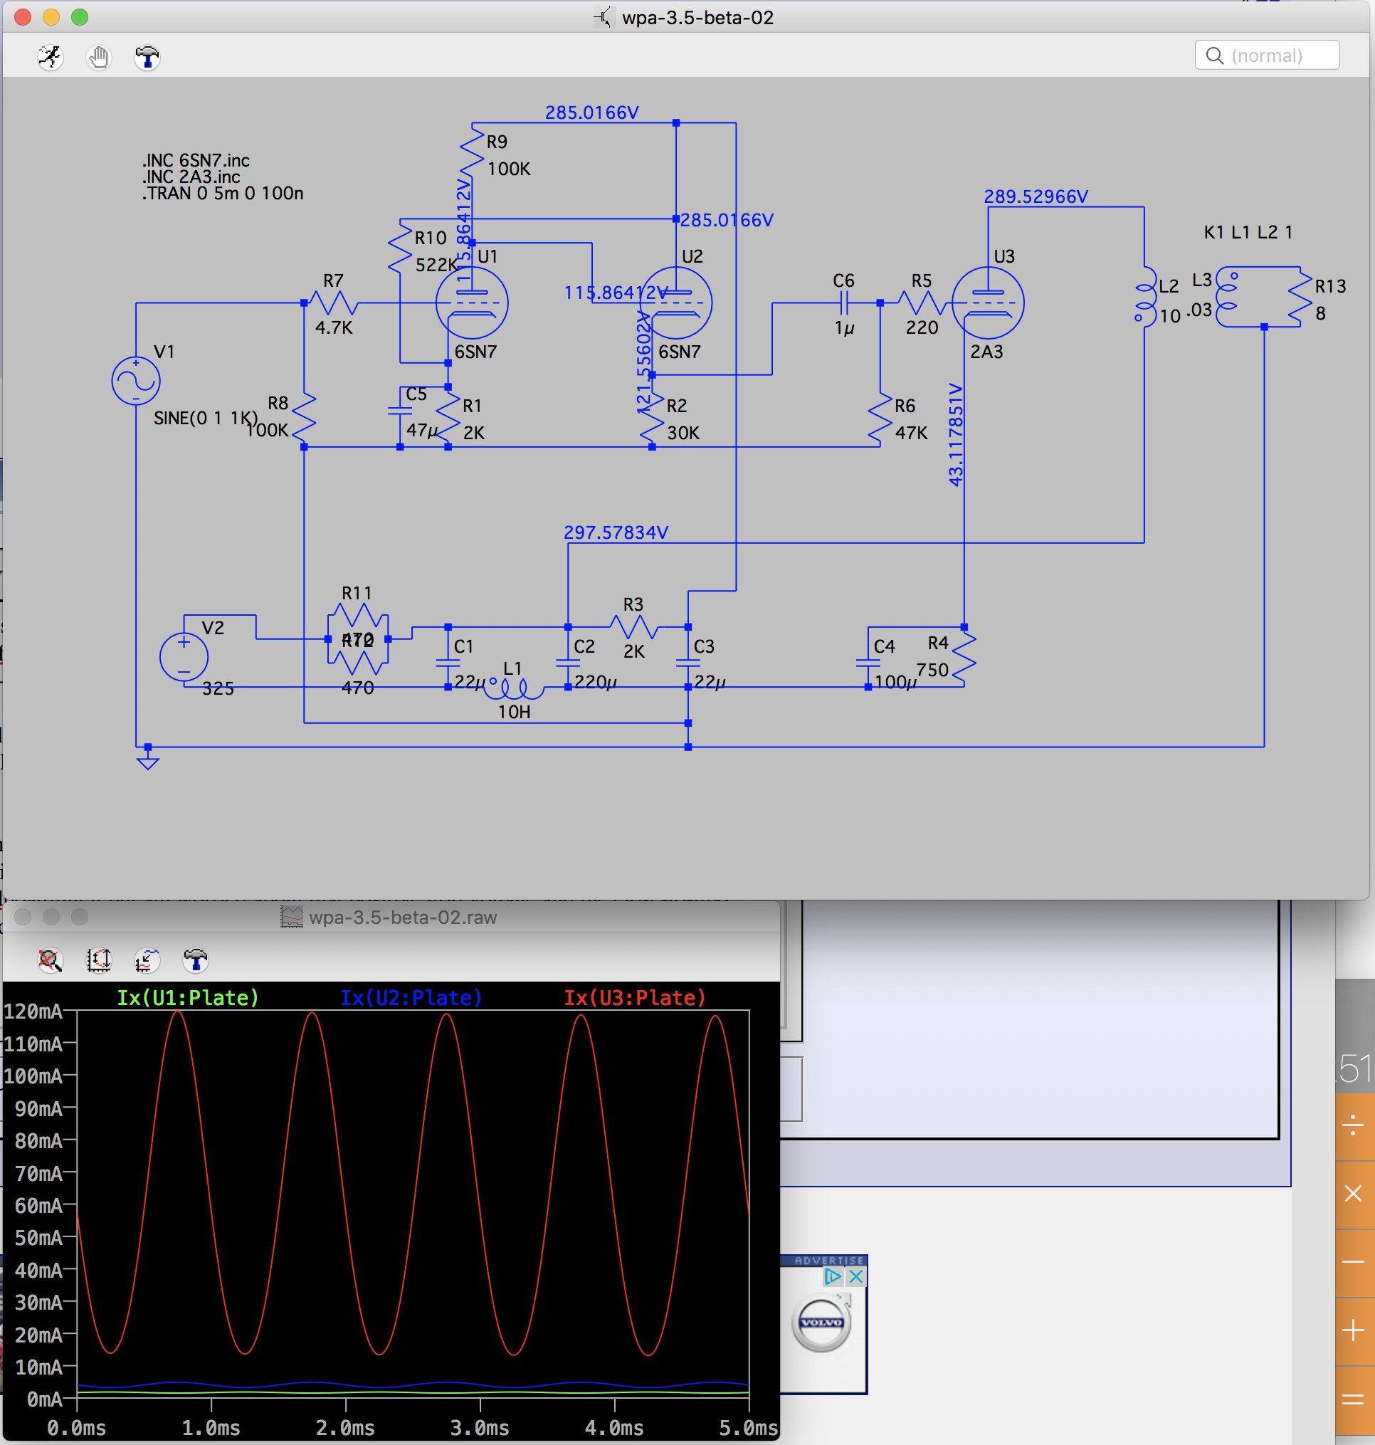The width and height of the screenshot is (1375, 1445).
Task: Select the R2 30K resistor symbol
Action: [x=652, y=417]
